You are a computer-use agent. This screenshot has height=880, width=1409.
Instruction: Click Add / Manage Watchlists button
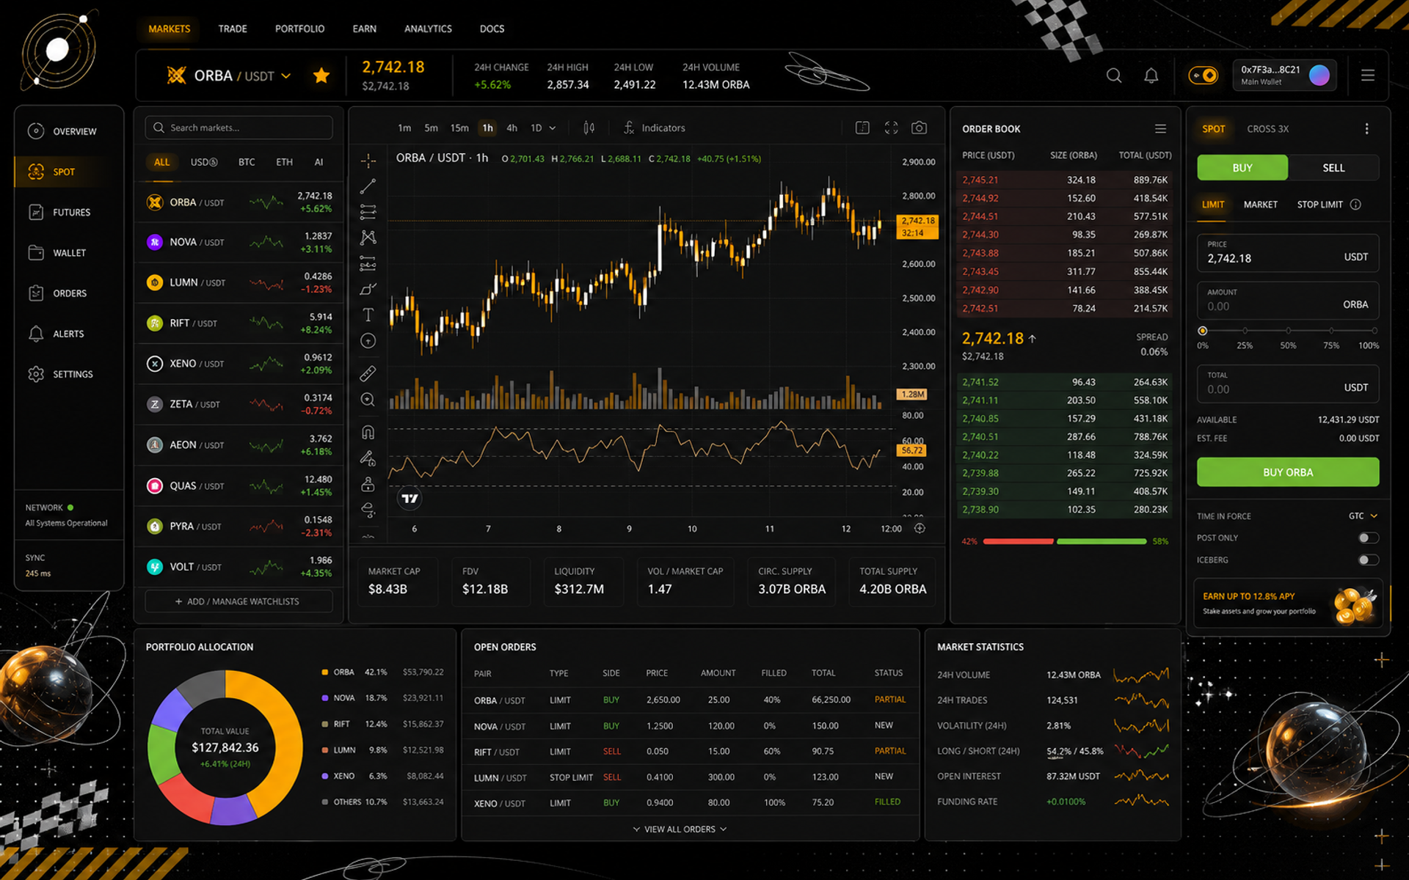tap(239, 601)
